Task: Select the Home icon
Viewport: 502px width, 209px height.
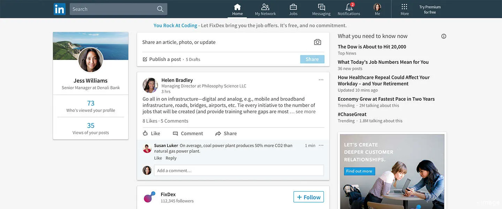Action: [x=237, y=7]
